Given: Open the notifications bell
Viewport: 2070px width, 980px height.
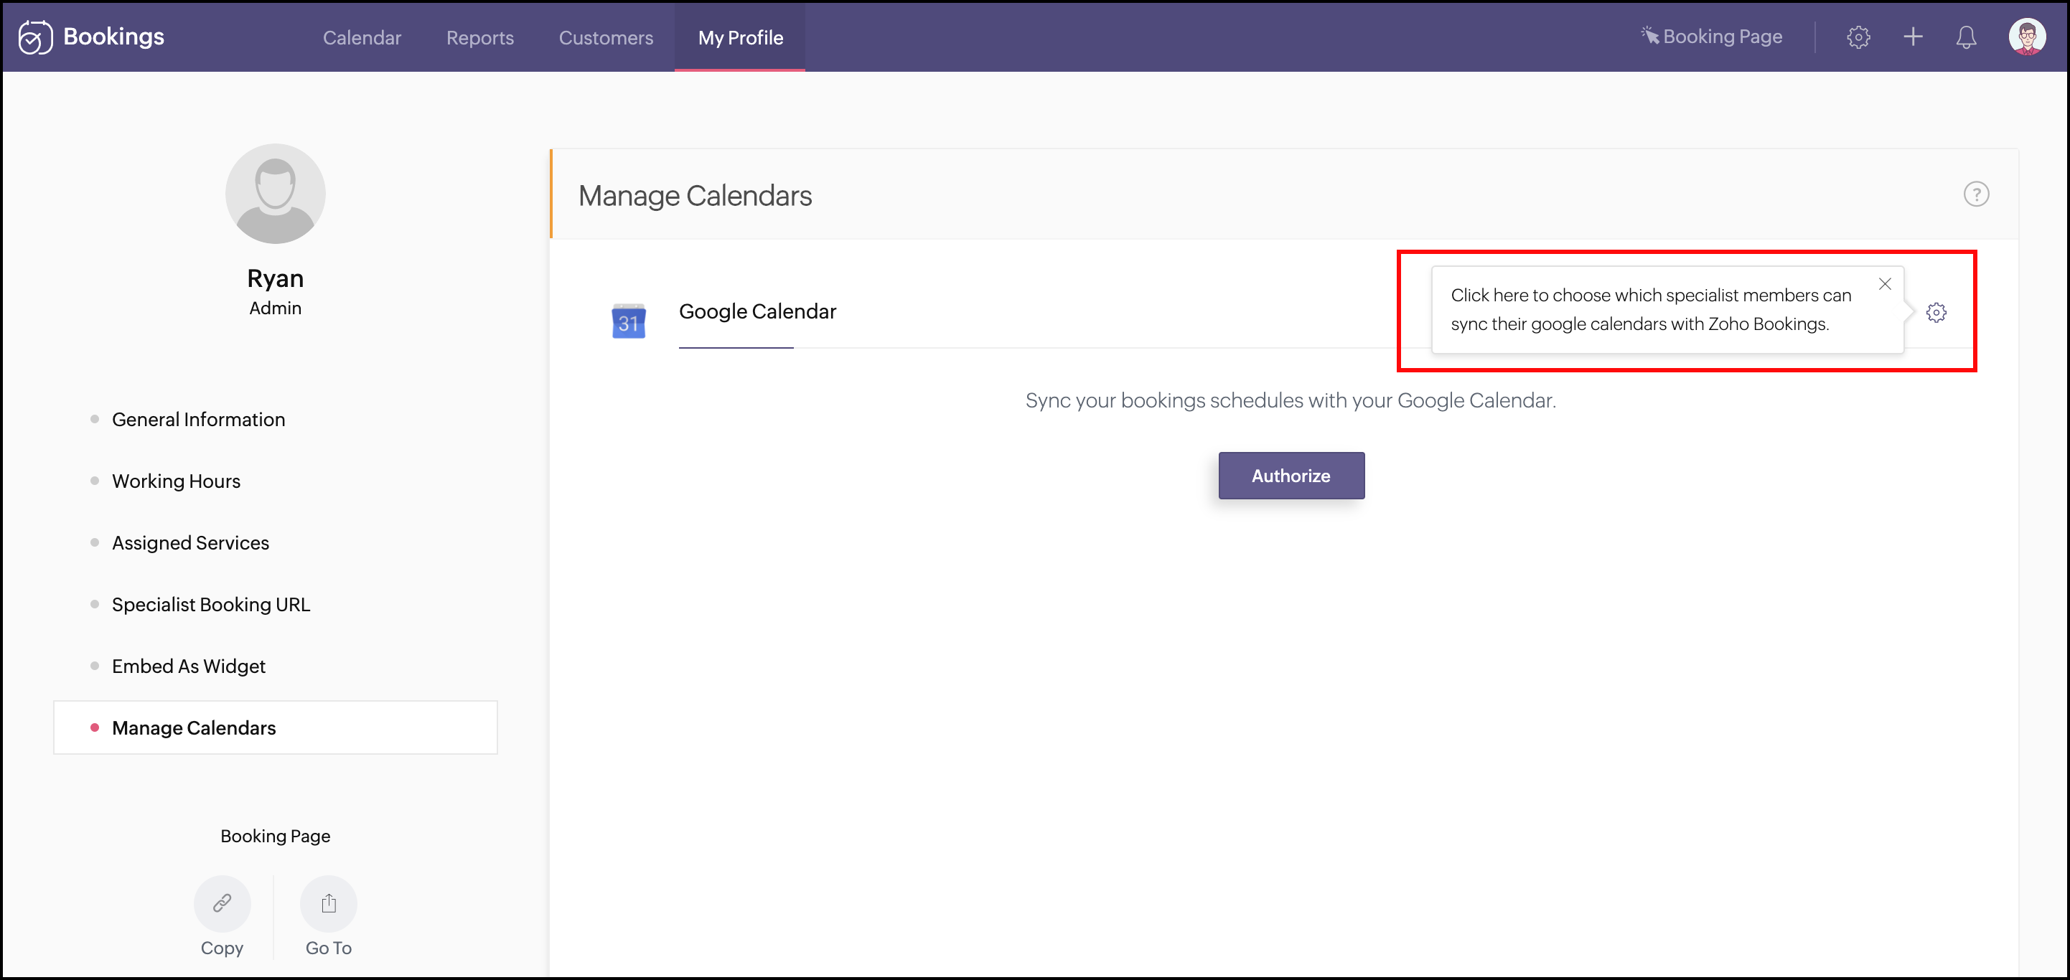Looking at the screenshot, I should point(1965,37).
